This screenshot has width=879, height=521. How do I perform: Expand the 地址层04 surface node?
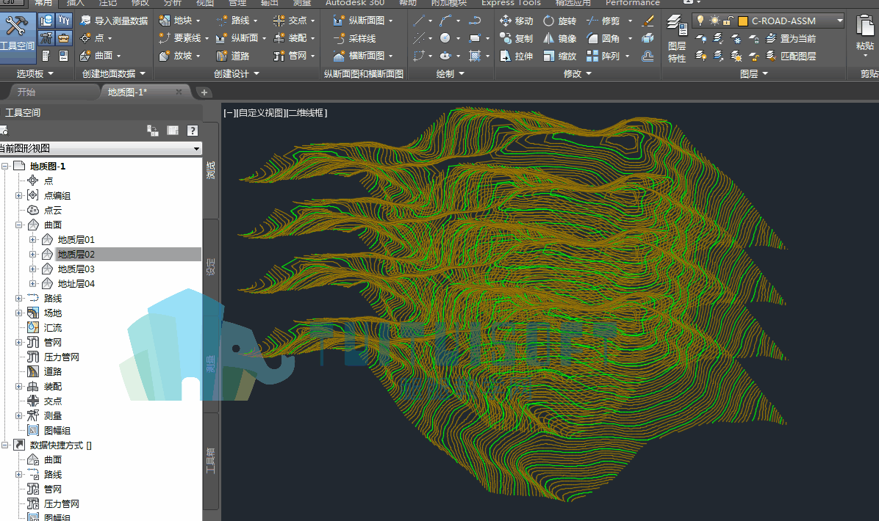[32, 284]
